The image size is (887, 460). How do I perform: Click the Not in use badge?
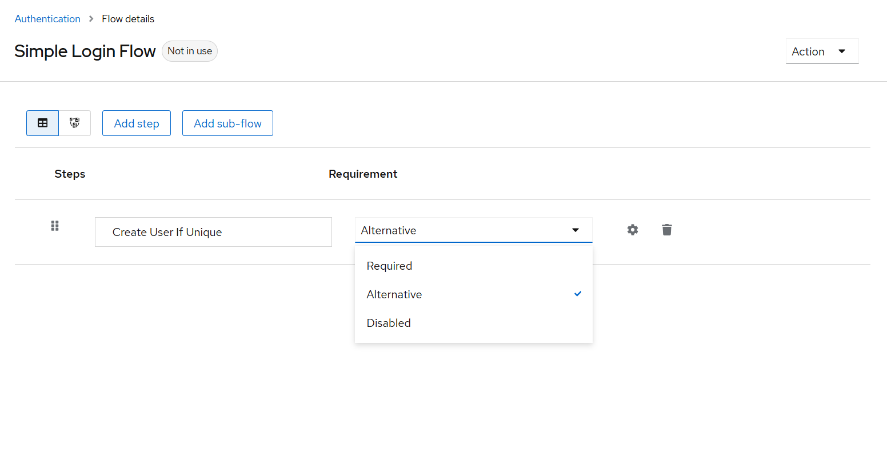[x=190, y=51]
